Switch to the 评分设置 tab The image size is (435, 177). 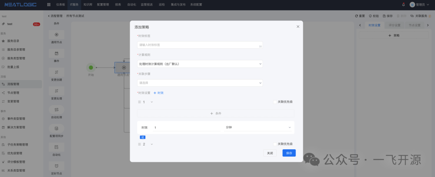click(394, 25)
